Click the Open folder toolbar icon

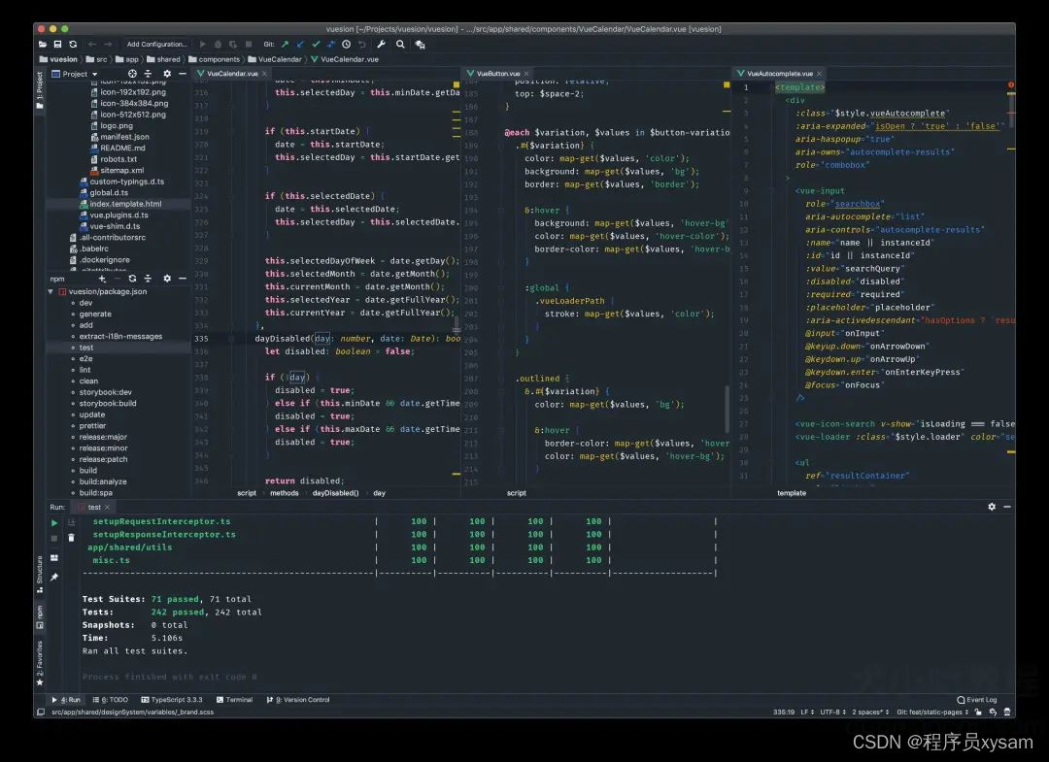42,44
